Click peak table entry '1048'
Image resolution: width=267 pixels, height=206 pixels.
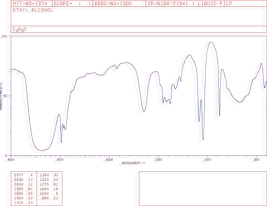point(44,193)
